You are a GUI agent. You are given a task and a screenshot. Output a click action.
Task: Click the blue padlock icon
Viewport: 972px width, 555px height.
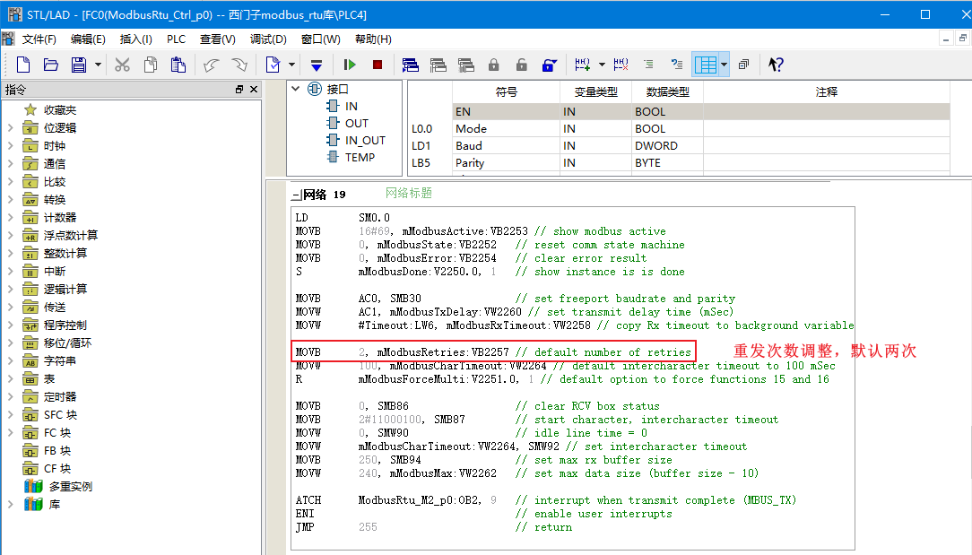[x=550, y=65]
